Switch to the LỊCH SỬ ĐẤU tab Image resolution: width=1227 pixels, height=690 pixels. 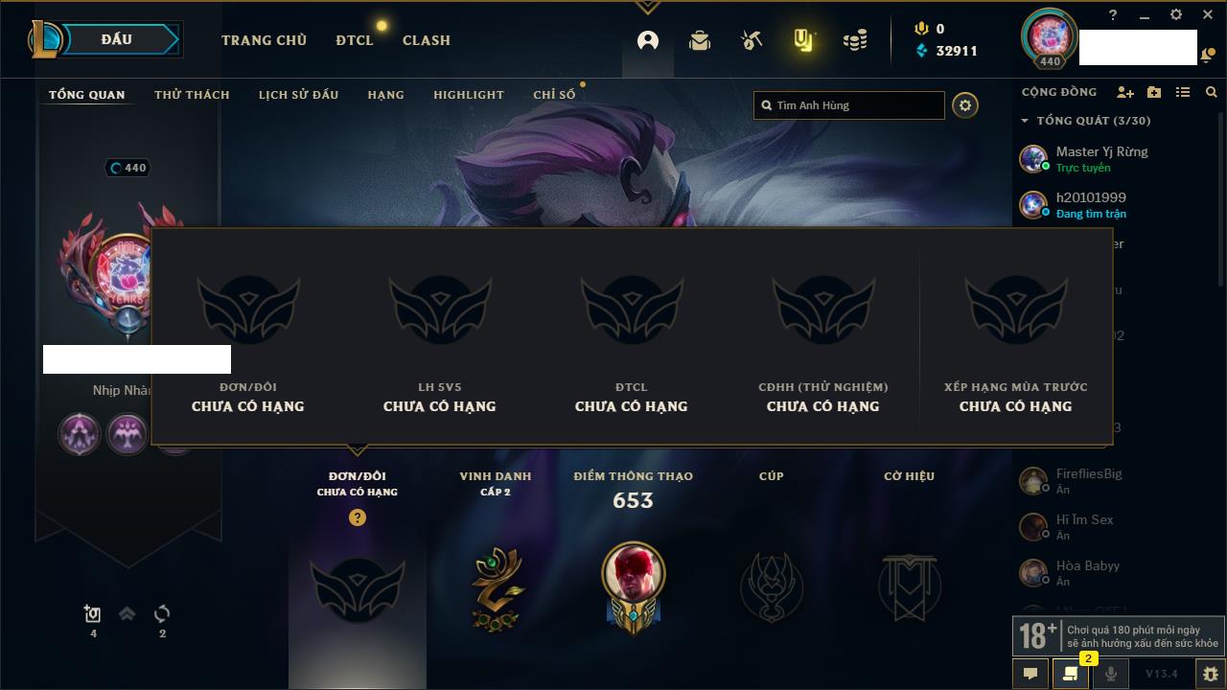pyautogui.click(x=298, y=95)
